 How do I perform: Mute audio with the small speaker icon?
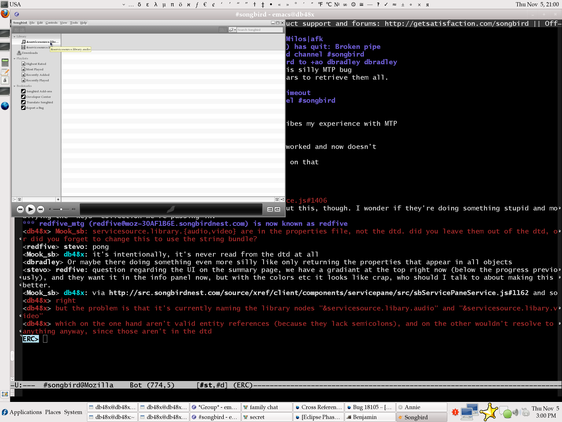(x=50, y=209)
